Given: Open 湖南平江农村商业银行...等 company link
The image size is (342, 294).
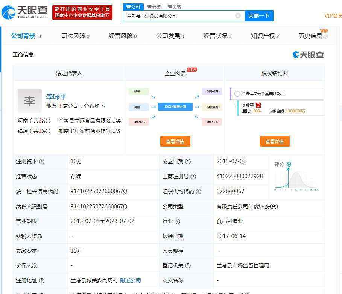Looking at the screenshot, I should (90, 131).
